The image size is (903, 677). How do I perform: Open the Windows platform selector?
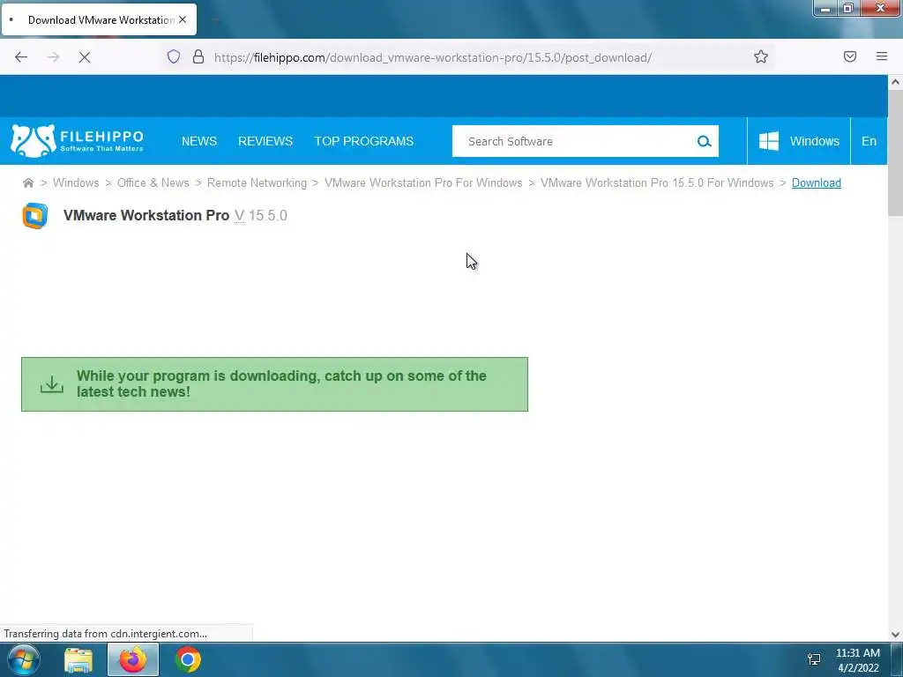[x=799, y=141]
